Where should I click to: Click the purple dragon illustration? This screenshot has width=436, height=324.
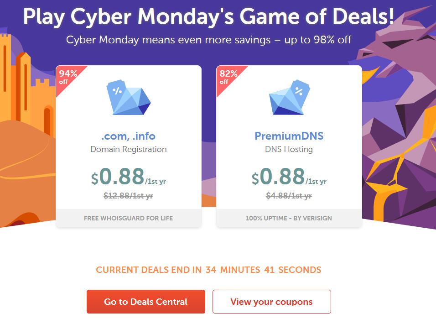pos(400,117)
